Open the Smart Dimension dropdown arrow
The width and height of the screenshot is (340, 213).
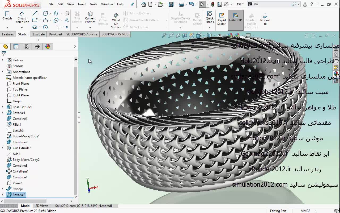tap(22, 27)
